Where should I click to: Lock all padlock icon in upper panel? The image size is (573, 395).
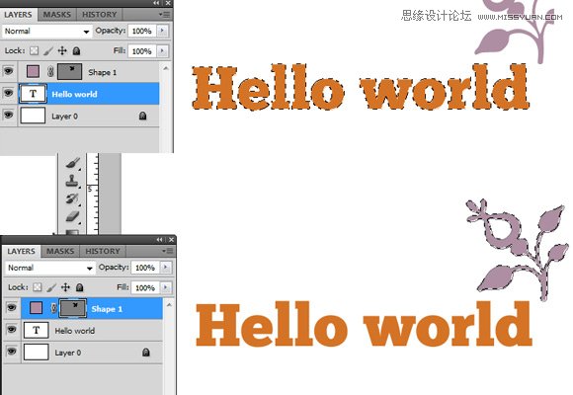pos(76,50)
